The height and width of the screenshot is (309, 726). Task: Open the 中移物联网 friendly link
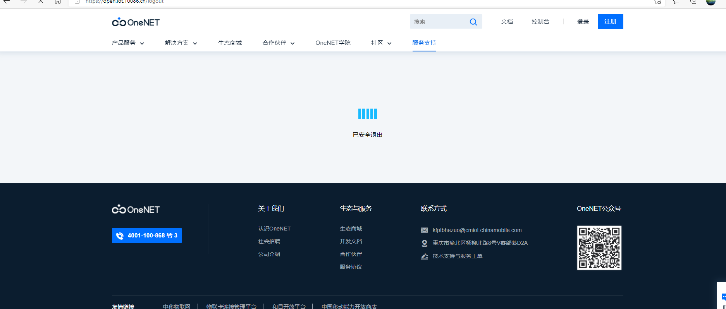177,306
